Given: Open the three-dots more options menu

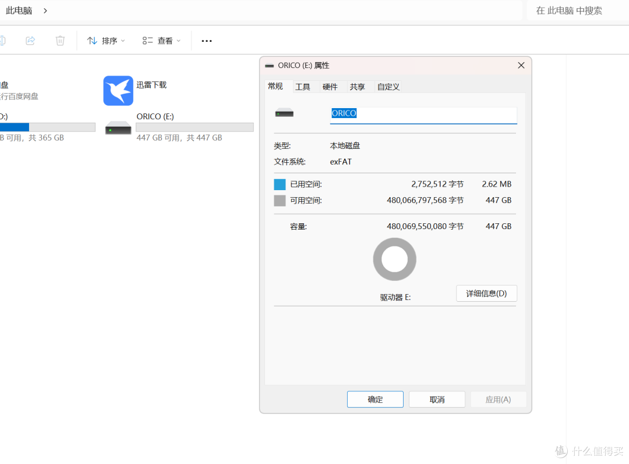Looking at the screenshot, I should (x=207, y=41).
